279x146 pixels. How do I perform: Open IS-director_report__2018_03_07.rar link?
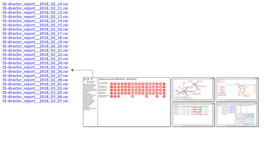35,101
